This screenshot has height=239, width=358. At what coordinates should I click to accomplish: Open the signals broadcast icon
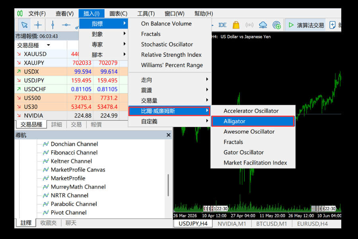coord(249,25)
